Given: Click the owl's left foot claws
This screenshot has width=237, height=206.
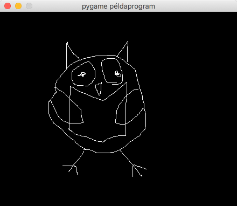Looking at the screenshot, I should 71,169.
